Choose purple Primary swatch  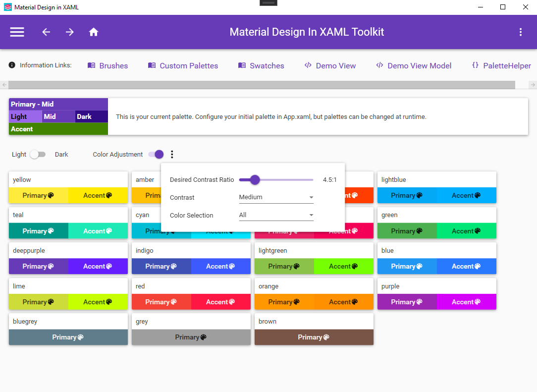tap(407, 302)
